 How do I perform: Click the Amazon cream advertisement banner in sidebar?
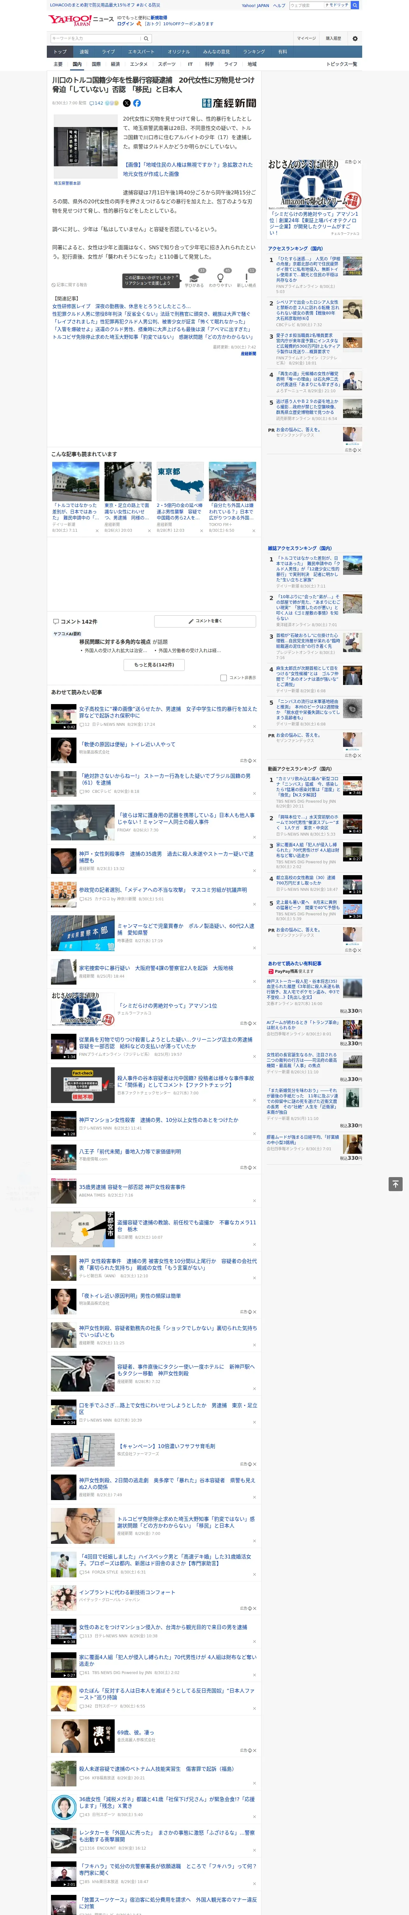pyautogui.click(x=314, y=184)
